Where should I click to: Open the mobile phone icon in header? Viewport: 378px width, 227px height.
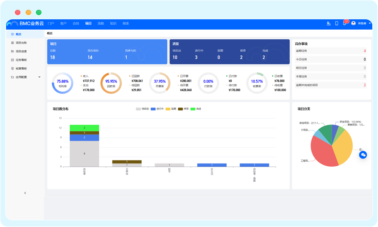tap(337, 24)
